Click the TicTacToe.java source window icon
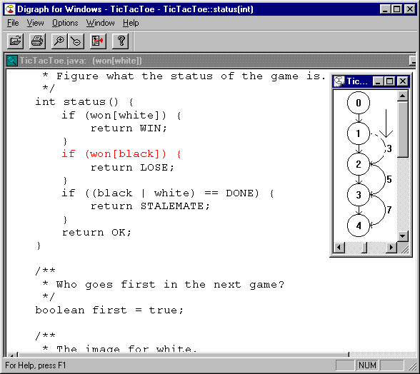 [12, 61]
